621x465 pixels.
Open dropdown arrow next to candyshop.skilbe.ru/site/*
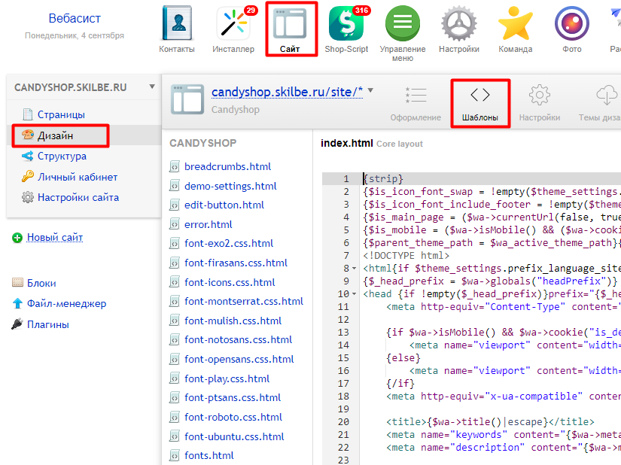point(370,91)
